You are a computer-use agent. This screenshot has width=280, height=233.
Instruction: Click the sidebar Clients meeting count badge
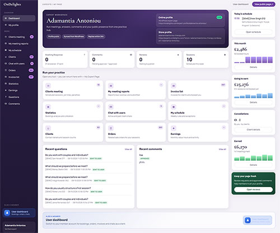pos(32,37)
